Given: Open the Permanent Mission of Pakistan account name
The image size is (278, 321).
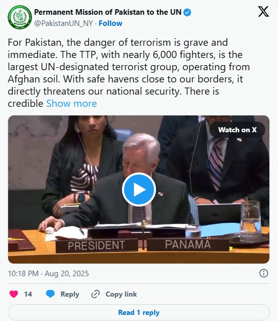Looking at the screenshot, I should pyautogui.click(x=108, y=12).
